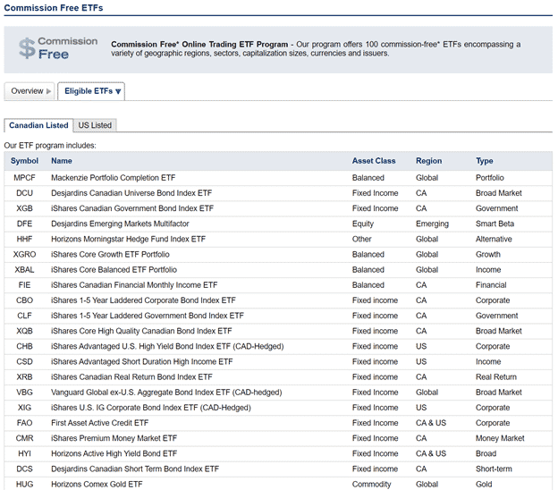This screenshot has height=490, width=558.
Task: Click the Region column header
Action: point(428,161)
